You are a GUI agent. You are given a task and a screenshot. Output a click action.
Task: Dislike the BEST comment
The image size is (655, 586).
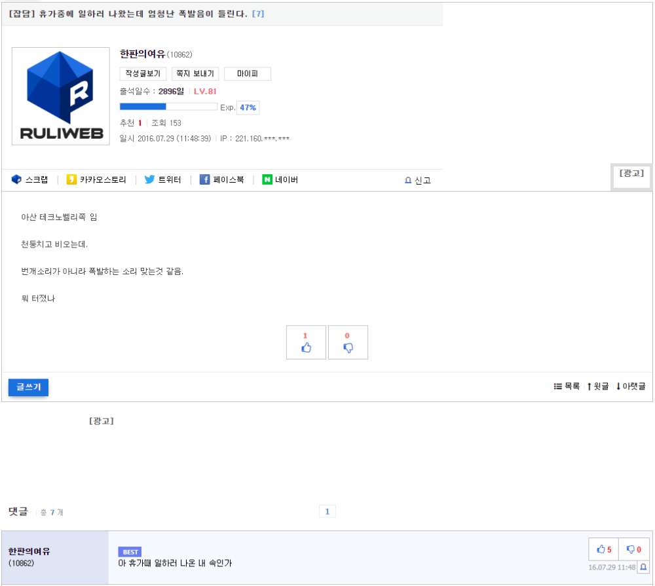(x=633, y=549)
